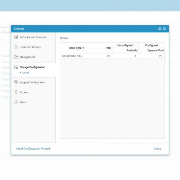Click the Available column header

(125, 50)
